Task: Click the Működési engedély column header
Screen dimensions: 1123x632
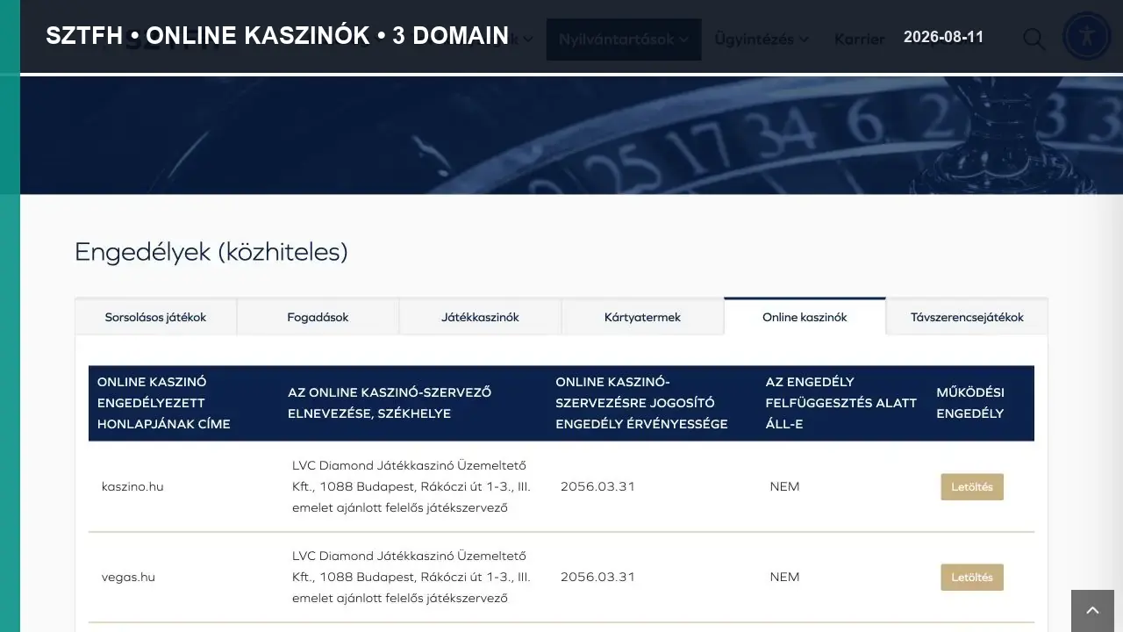Action: coord(970,403)
